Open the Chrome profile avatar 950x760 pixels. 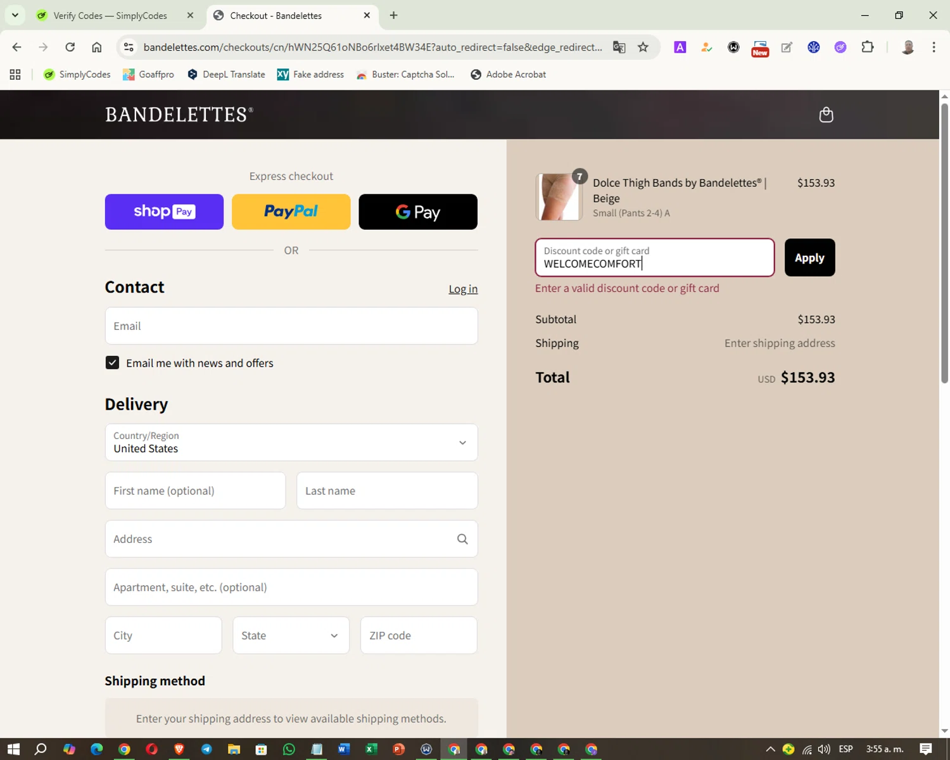[x=908, y=47]
